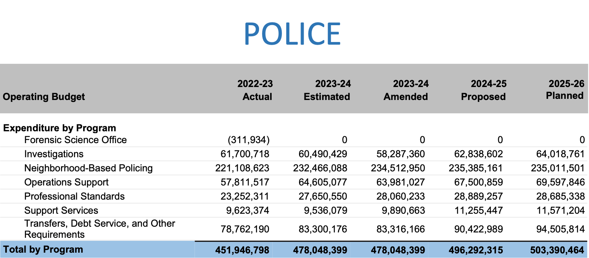
Task: Select the total 496,292,315 for 2024-25
Action: 476,250
